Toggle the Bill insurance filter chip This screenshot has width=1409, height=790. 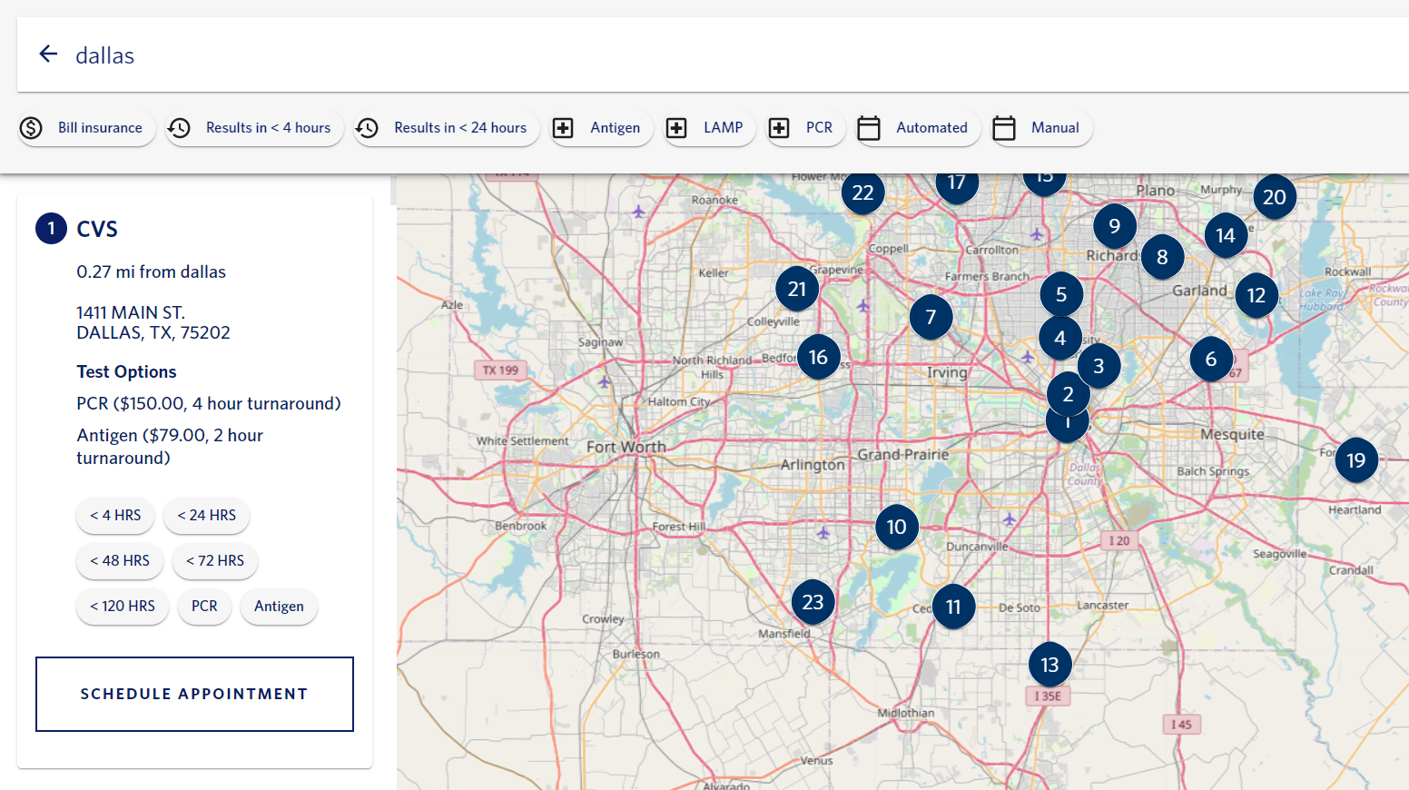point(87,128)
